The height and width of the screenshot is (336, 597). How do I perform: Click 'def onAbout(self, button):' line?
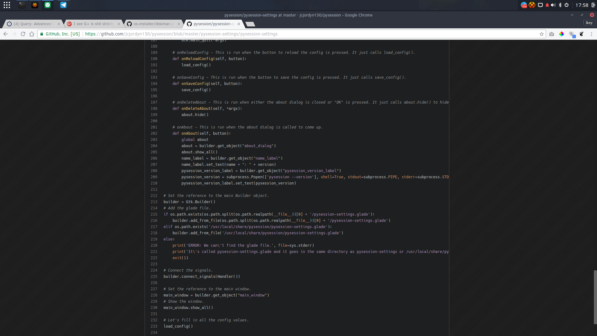pyautogui.click(x=201, y=133)
